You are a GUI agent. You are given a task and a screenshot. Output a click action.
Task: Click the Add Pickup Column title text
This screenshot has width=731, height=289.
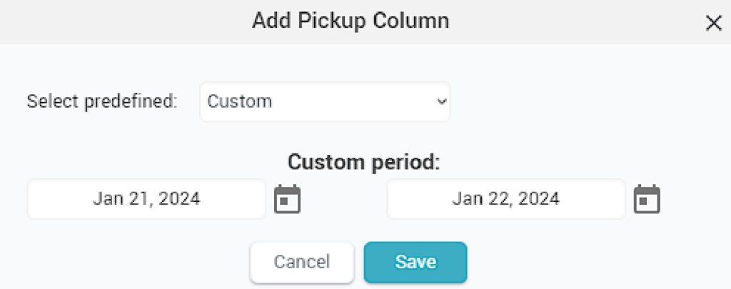(x=351, y=21)
